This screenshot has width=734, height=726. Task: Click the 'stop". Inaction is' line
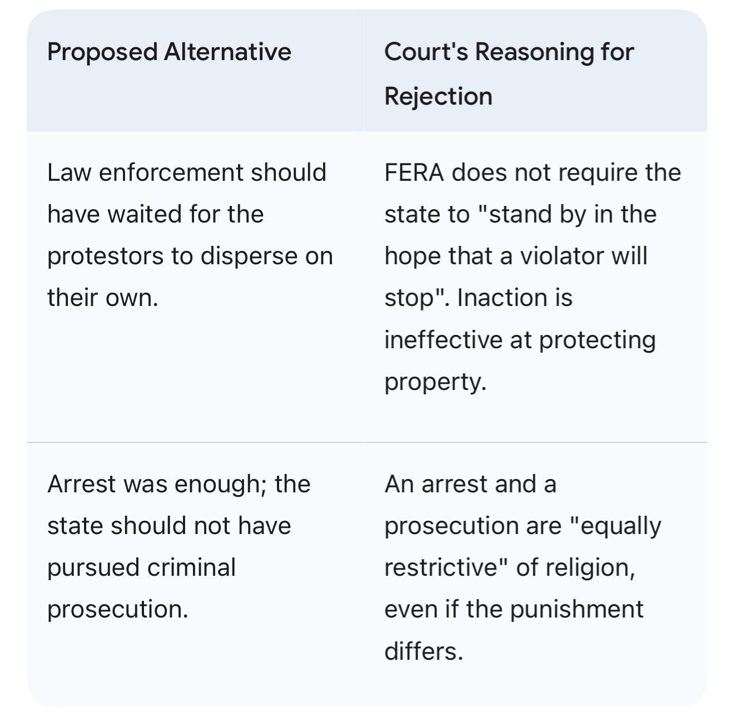[x=478, y=298]
